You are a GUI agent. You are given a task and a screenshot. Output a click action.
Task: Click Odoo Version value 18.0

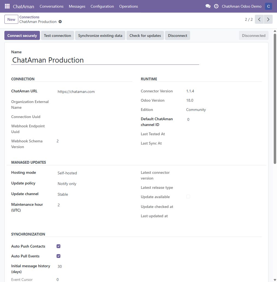coord(190,100)
